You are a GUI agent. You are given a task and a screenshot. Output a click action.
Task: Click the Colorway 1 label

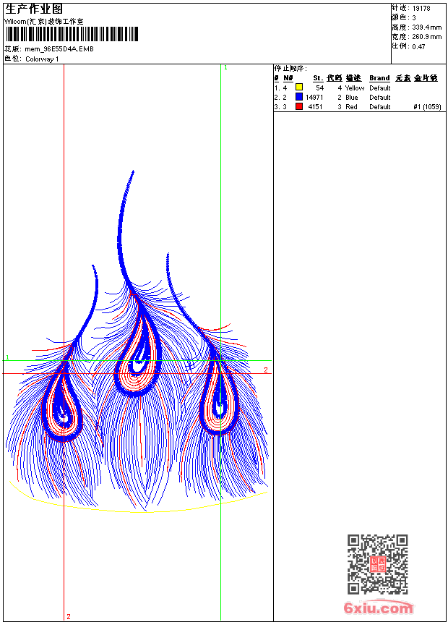click(x=43, y=59)
